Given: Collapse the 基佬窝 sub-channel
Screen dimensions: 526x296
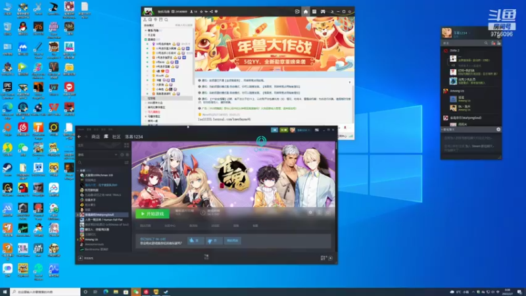Looking at the screenshot, I should [x=145, y=39].
